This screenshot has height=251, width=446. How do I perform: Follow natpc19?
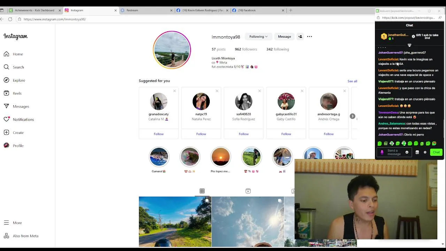[201, 134]
